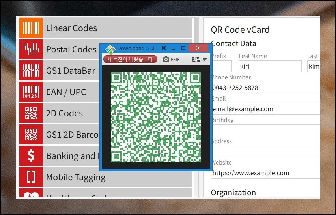
Task: Open the GS1 DataBar icon
Action: (x=31, y=70)
